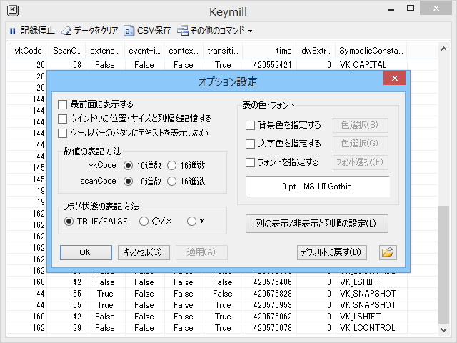Click the scrollbar down arrow
Screen dimensions: 457x343
[x=443, y=330]
